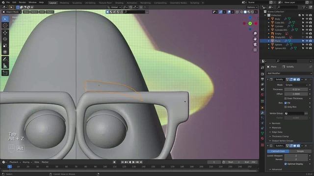Image resolution: width=314 pixels, height=176 pixels.
Task: Select the Select Box tool
Action: [5, 19]
